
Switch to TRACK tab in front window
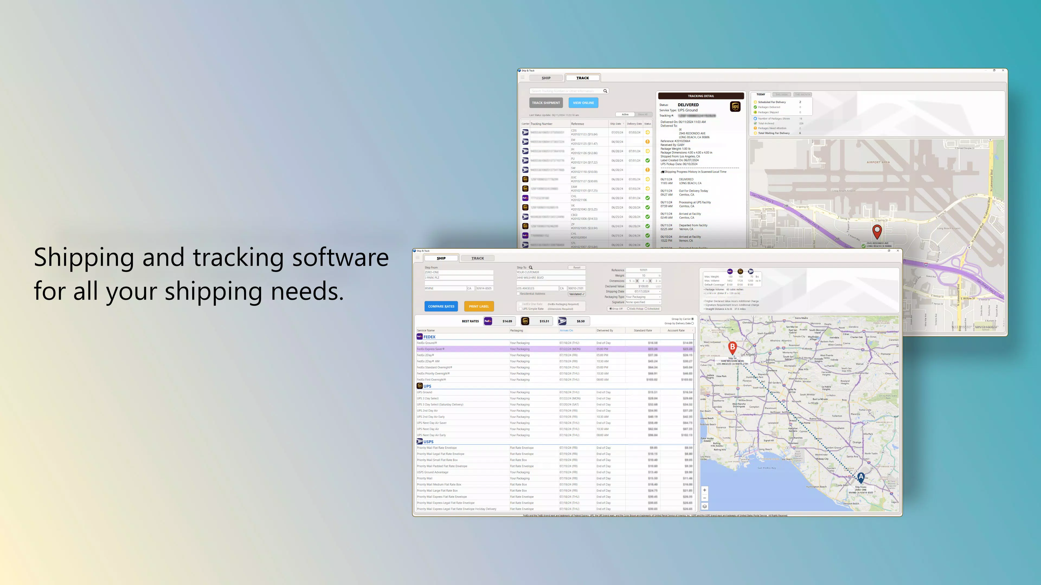(477, 258)
